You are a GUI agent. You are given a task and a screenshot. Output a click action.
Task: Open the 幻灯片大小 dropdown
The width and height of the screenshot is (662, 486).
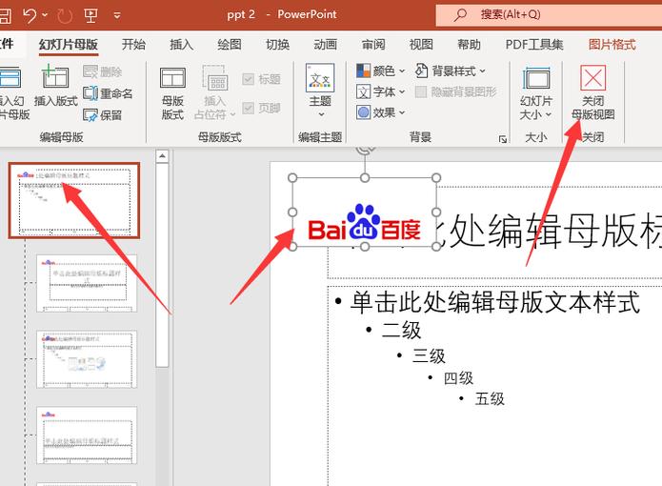coord(536,92)
